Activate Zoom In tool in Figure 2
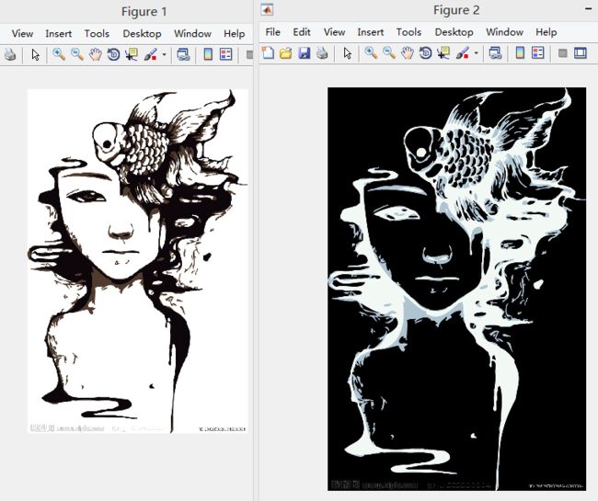 (x=371, y=53)
